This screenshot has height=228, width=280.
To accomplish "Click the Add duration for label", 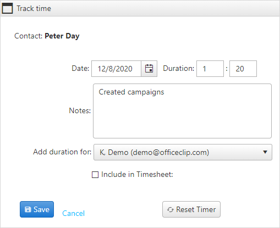I will 62,152.
